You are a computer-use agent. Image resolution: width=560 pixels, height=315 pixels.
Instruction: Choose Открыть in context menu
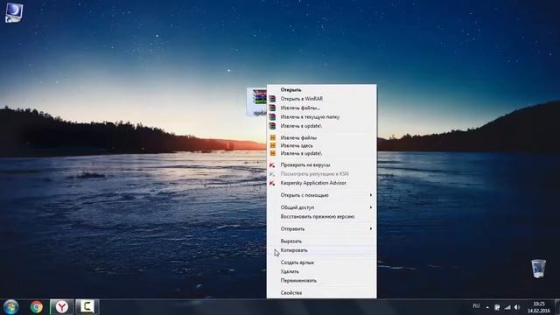click(321, 89)
